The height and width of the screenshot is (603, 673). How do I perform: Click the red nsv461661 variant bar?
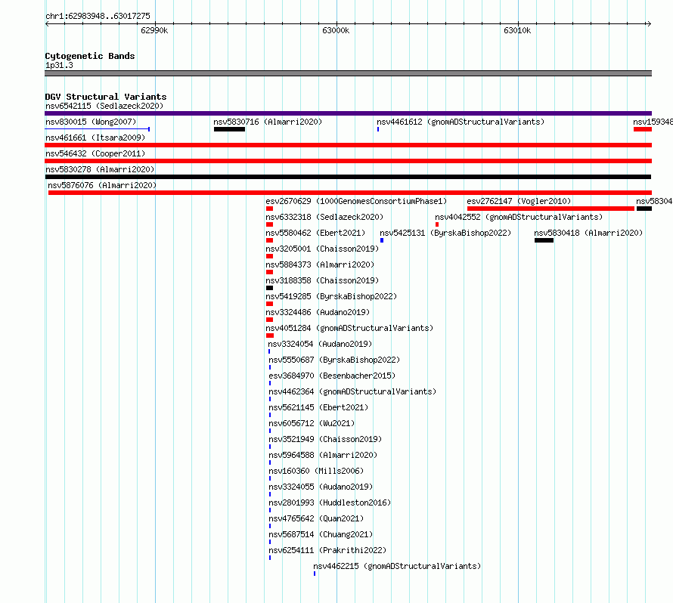[x=348, y=145]
